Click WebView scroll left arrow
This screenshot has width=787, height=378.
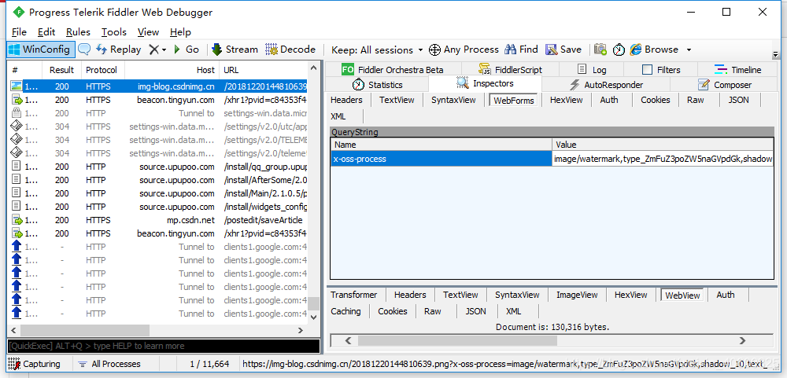[x=346, y=341]
